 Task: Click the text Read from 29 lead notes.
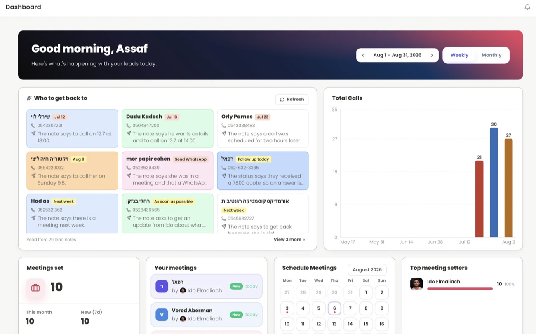(x=52, y=240)
